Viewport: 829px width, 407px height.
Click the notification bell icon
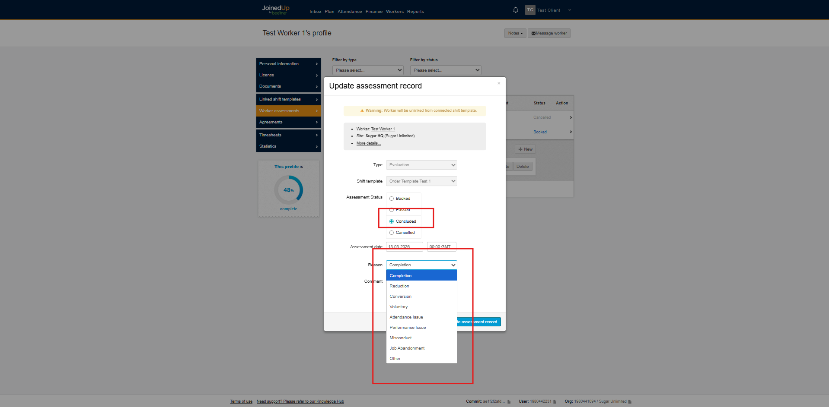tap(515, 10)
